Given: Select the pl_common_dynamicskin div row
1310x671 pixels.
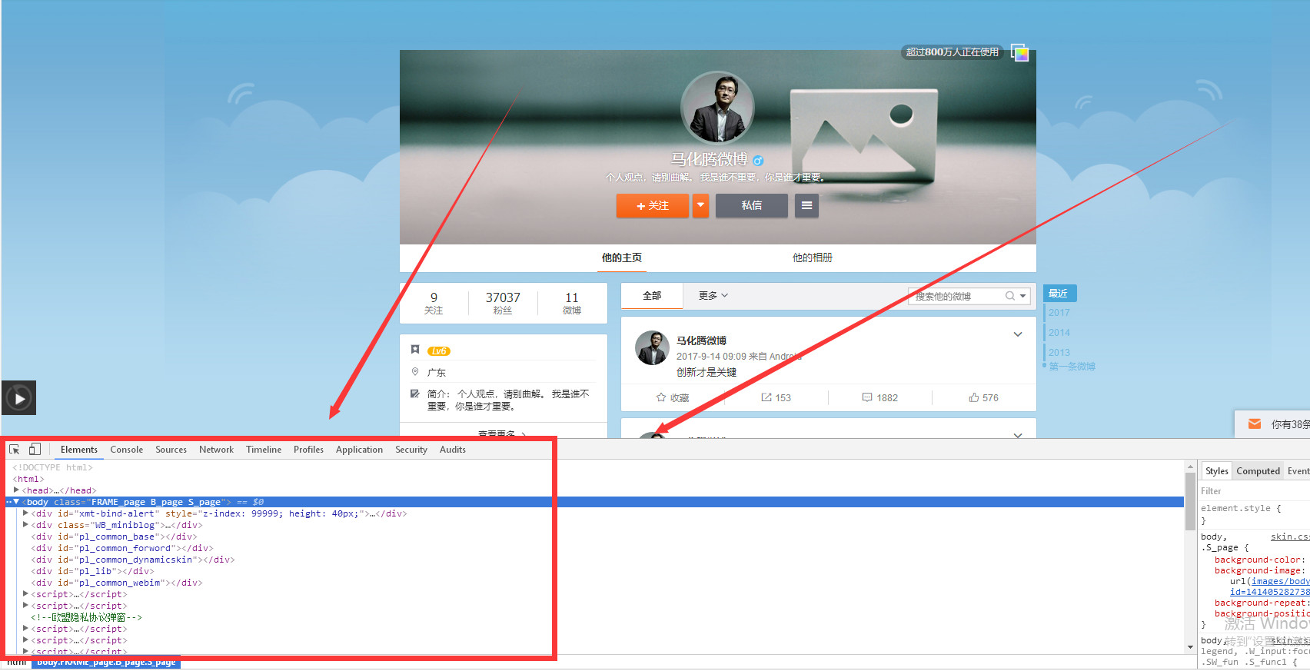Looking at the screenshot, I should (x=133, y=560).
